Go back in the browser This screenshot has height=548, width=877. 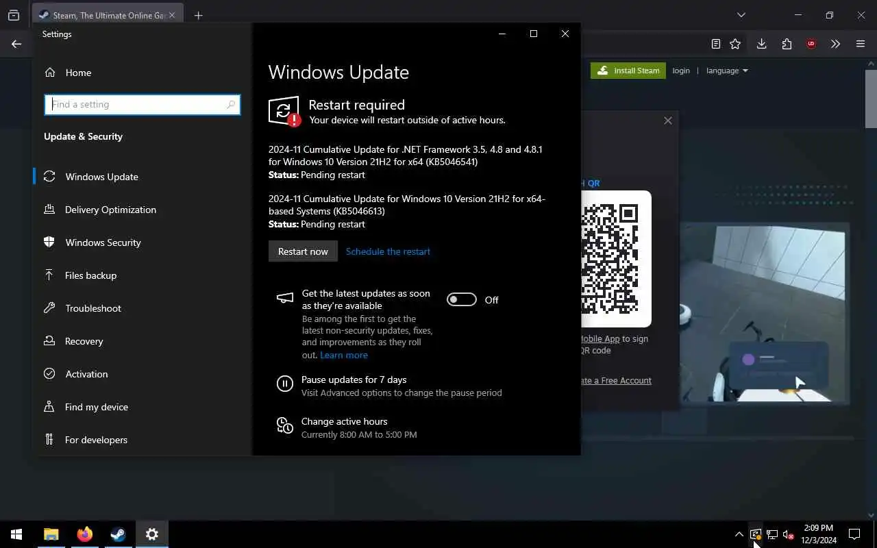tap(16, 44)
